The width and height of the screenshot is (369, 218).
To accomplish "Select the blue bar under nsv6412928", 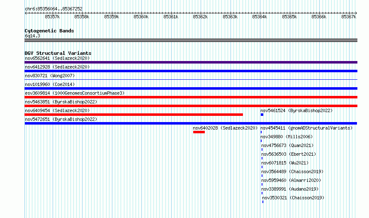I will (x=191, y=71).
